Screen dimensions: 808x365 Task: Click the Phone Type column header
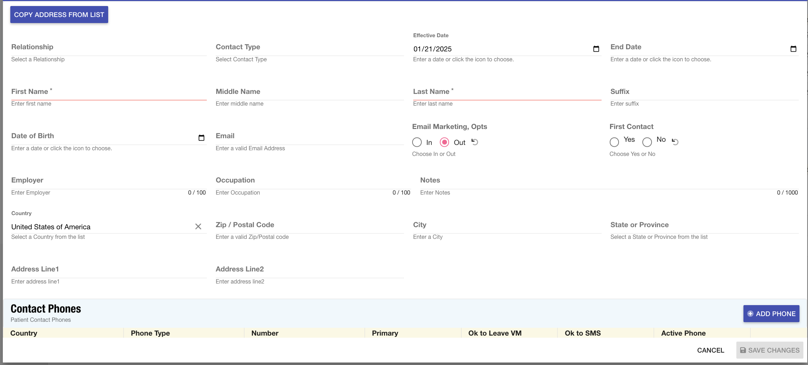(150, 333)
